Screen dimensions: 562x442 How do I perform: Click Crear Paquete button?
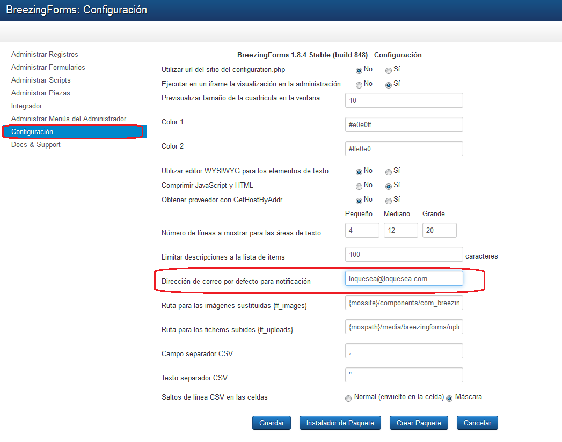[419, 423]
